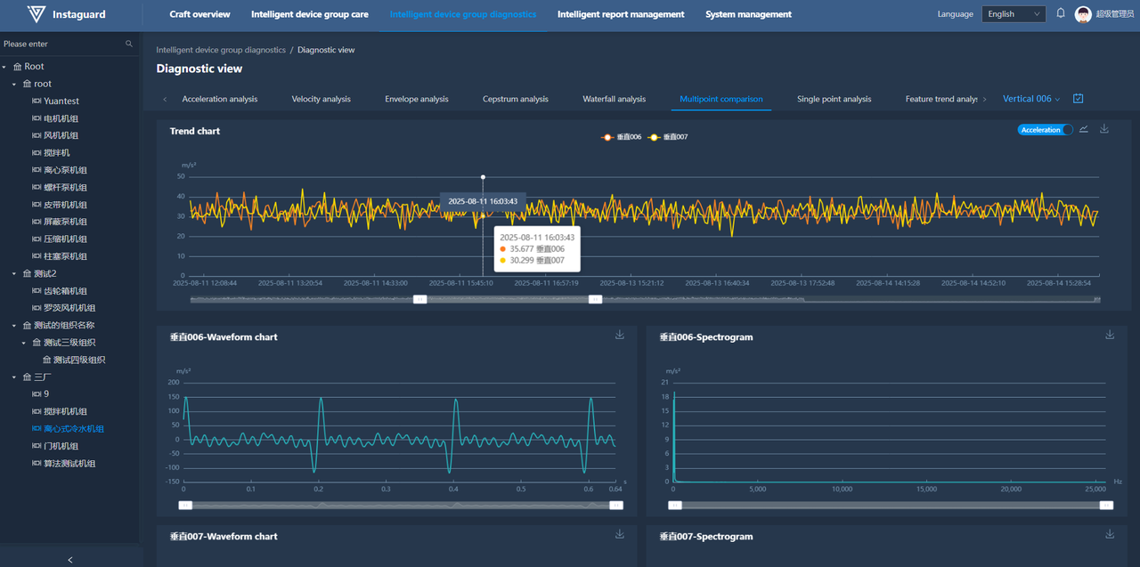Open the Vertical 006 dropdown
This screenshot has width=1140, height=567.
click(x=1031, y=99)
